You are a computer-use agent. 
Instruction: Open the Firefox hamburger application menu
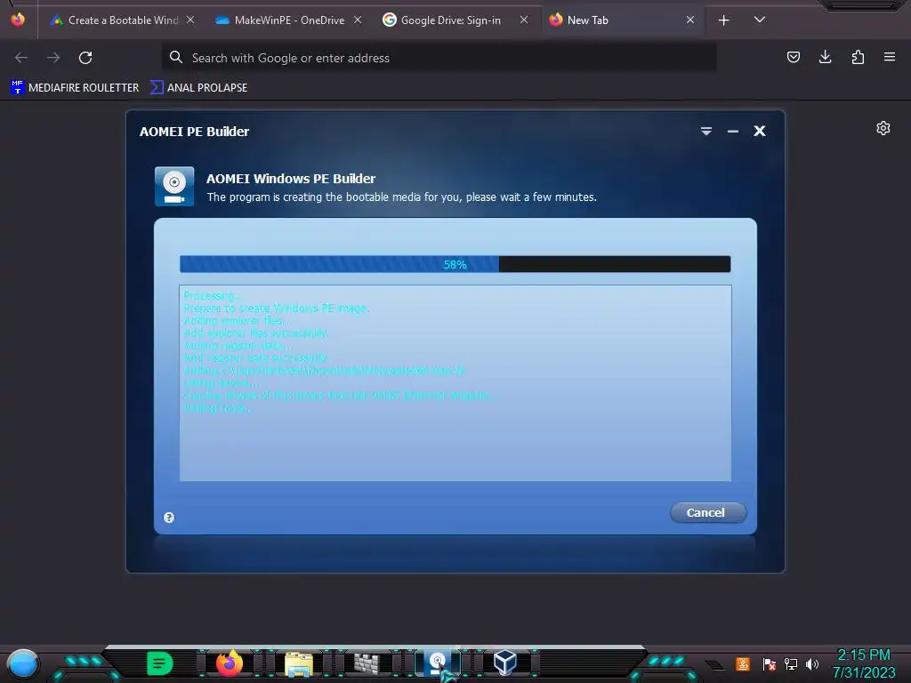click(890, 57)
